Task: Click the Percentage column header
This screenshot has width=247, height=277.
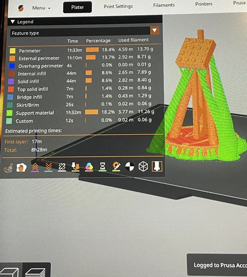Action: 98,41
